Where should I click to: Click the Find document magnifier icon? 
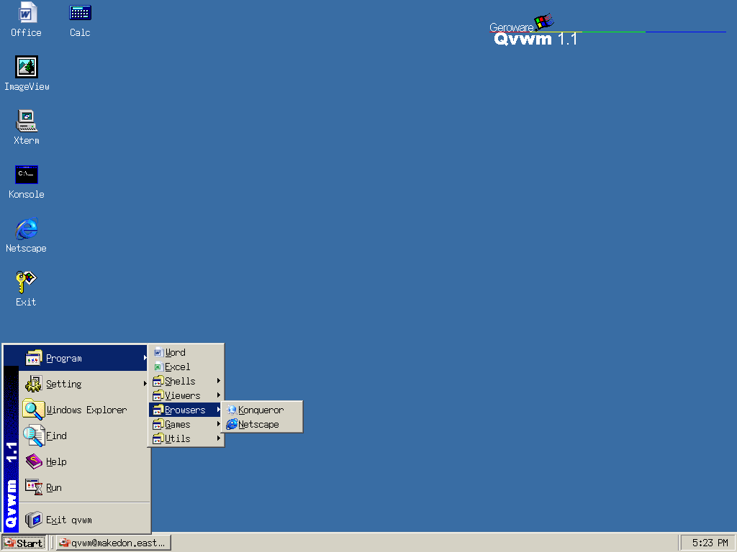pos(33,436)
